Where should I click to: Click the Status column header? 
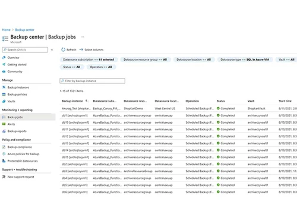point(221,101)
